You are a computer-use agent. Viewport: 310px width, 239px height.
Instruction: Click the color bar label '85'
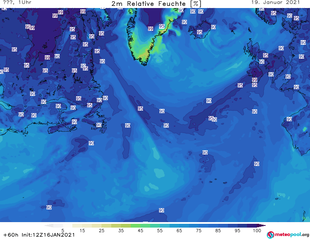(x=218, y=231)
